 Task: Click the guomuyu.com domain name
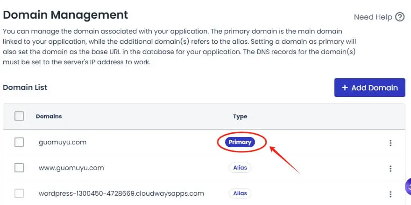tap(63, 143)
